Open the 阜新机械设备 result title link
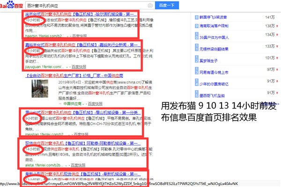Viewport: 281px width, 187px height. click(83, 174)
